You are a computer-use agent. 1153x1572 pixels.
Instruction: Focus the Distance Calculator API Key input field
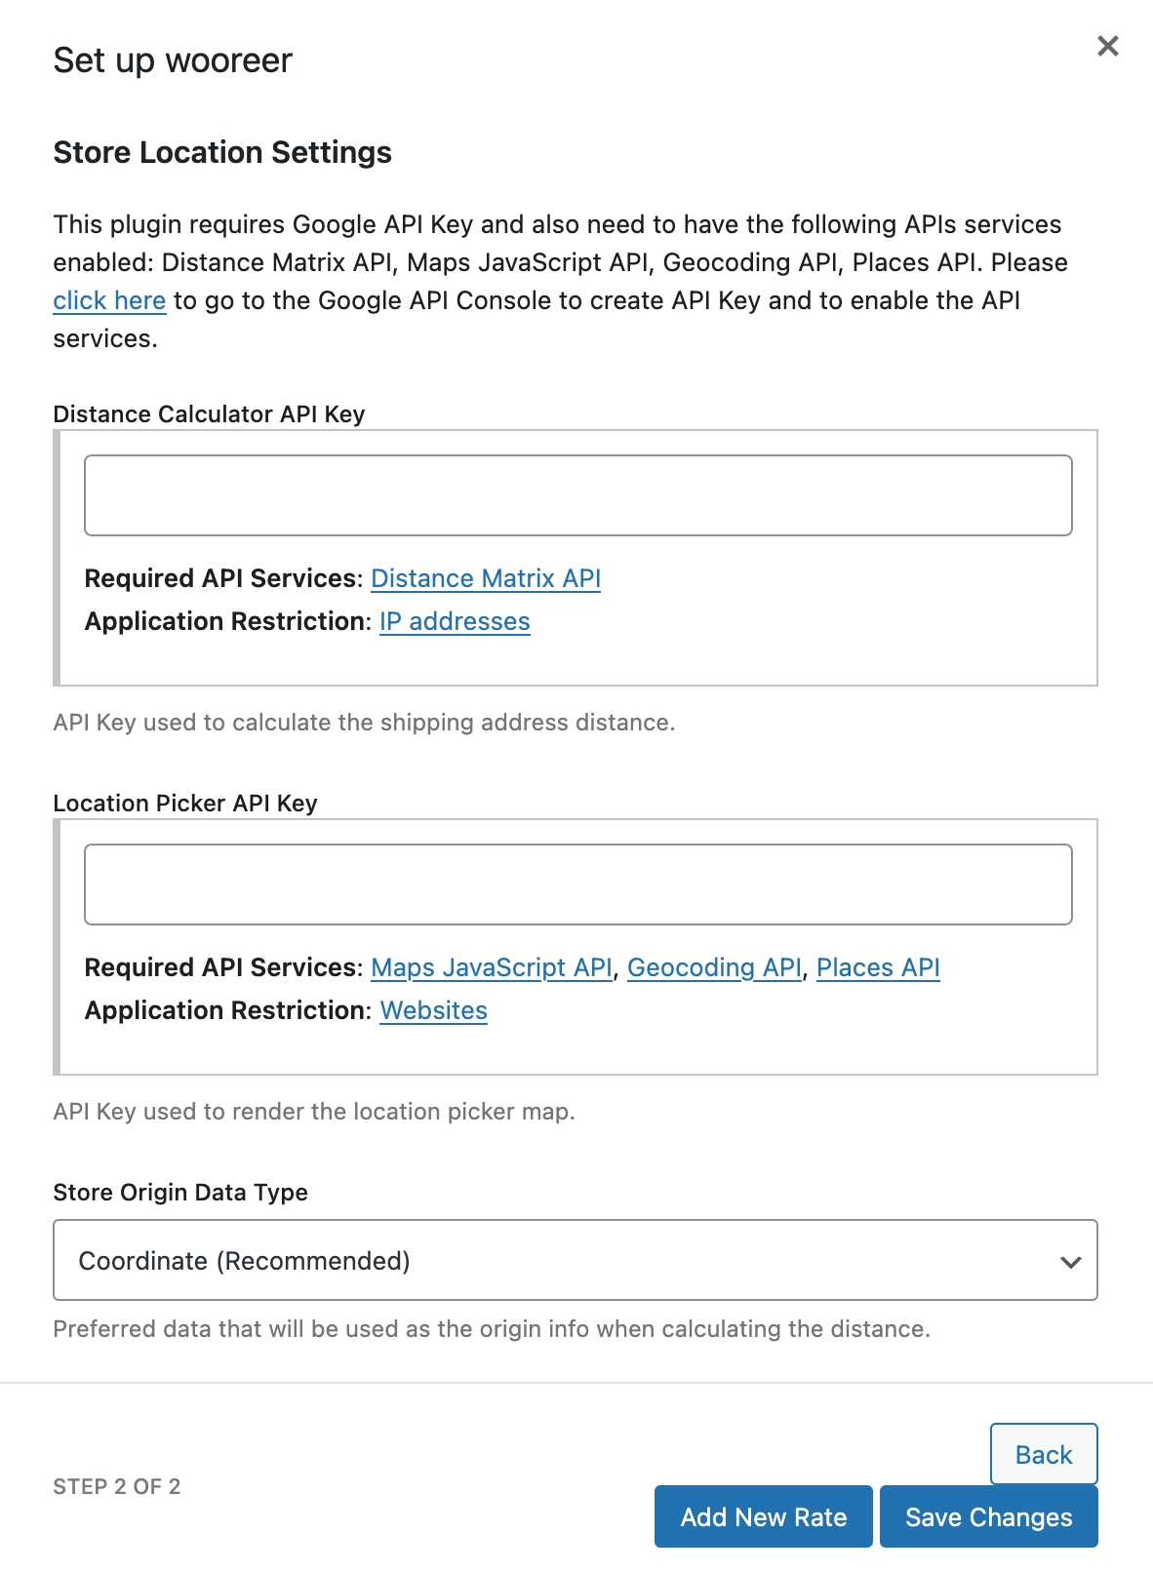click(x=577, y=495)
